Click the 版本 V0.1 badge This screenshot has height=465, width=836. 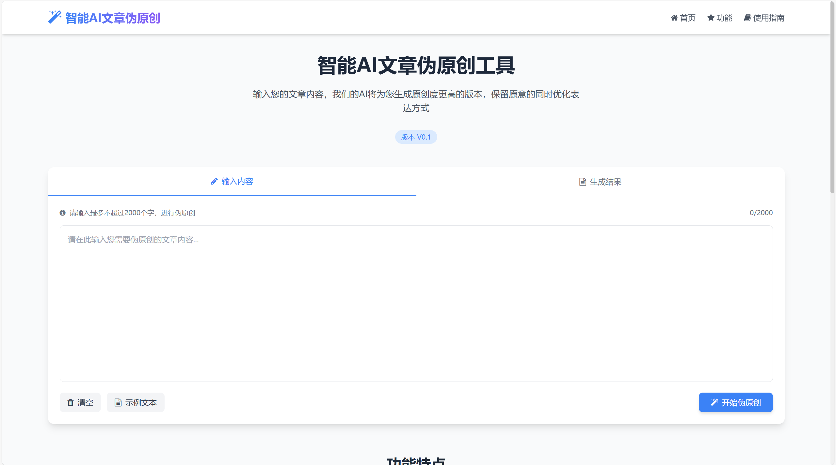pos(416,137)
